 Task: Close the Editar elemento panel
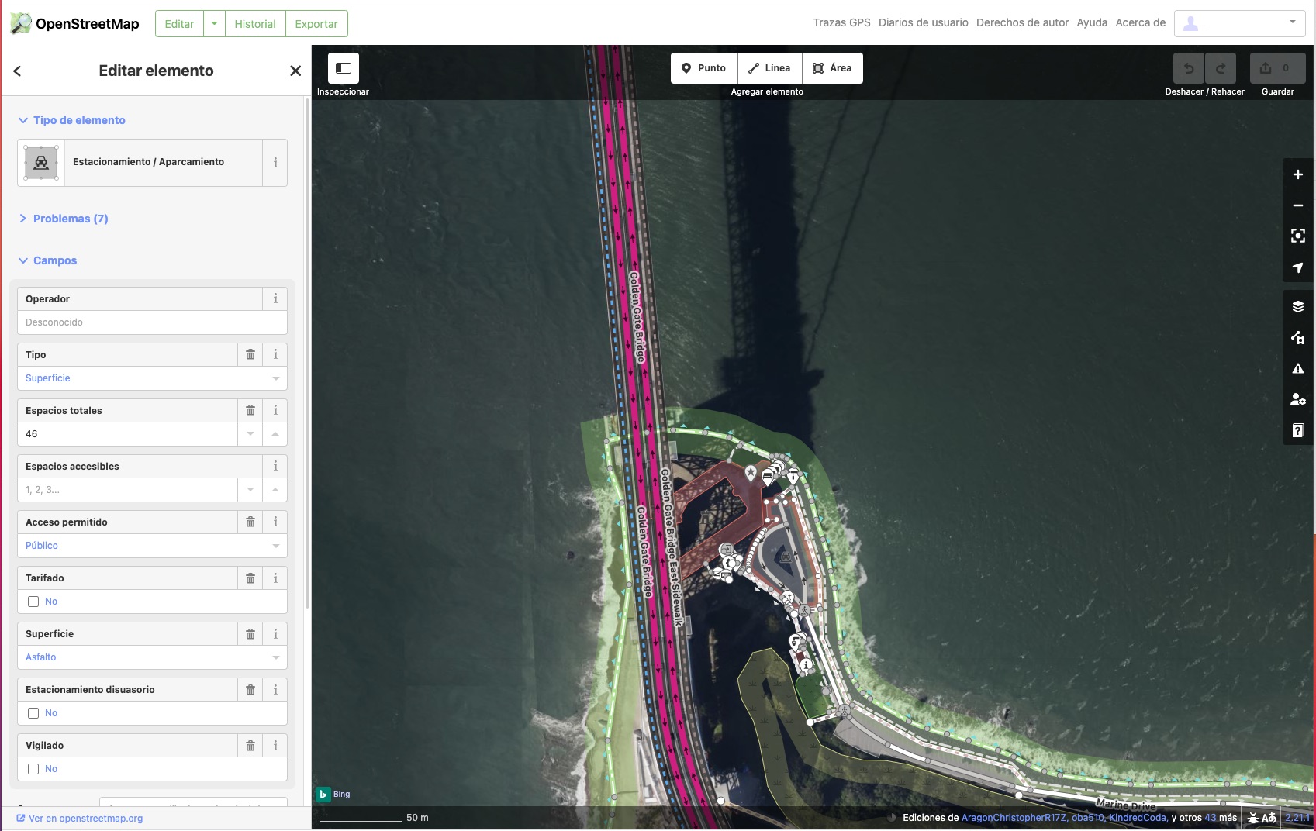pyautogui.click(x=295, y=71)
